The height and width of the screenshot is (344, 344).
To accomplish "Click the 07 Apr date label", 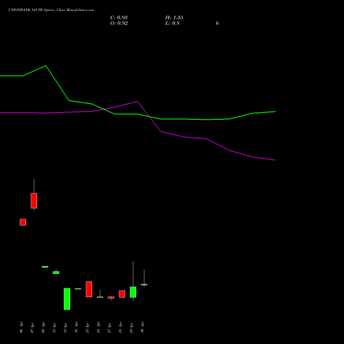I will click(x=32, y=327).
